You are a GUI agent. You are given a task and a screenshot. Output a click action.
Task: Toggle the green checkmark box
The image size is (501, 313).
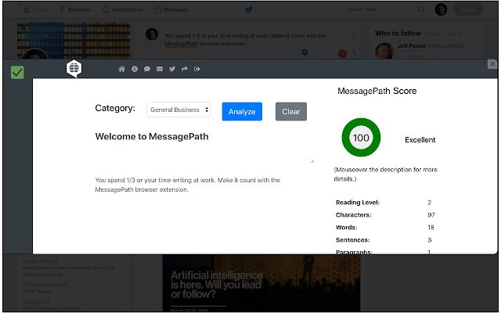click(17, 73)
